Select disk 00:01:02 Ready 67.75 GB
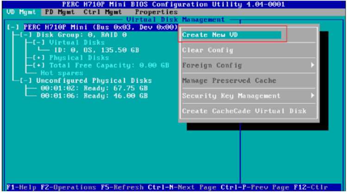 coord(94,88)
